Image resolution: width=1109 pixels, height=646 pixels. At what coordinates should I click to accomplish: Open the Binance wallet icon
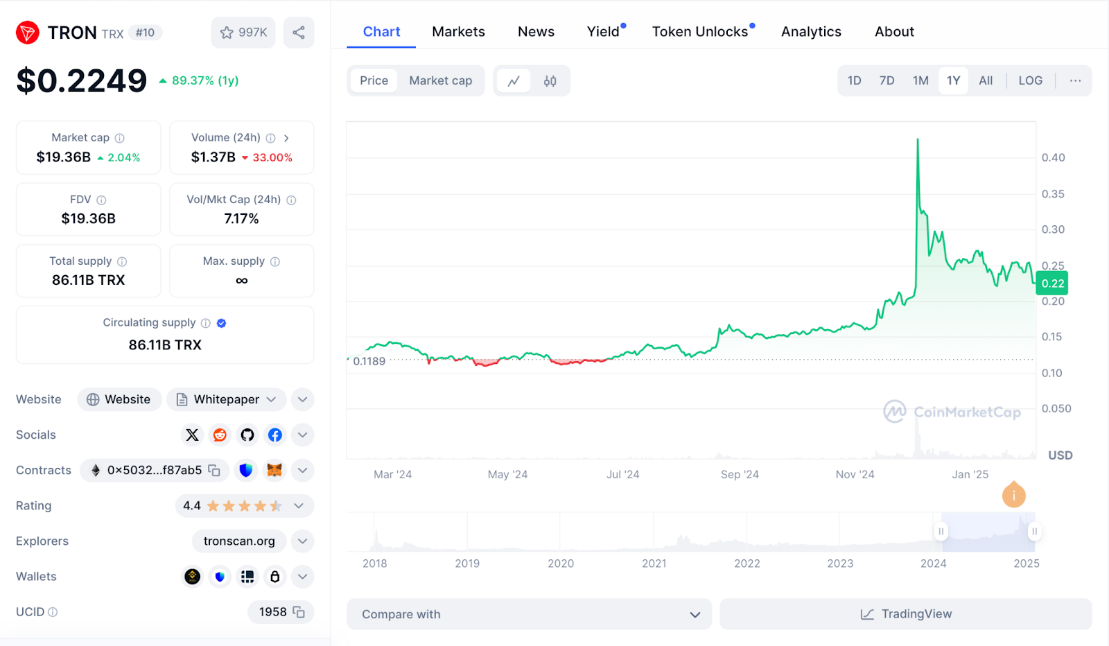(x=192, y=576)
